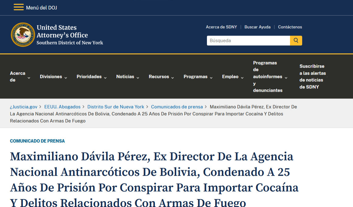The height and width of the screenshot is (207, 353).
Task: Click the Department of Justice seal logo
Action: pyautogui.click(x=23, y=35)
